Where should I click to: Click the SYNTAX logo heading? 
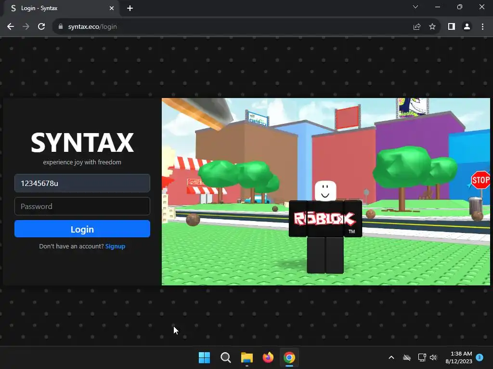click(x=82, y=143)
